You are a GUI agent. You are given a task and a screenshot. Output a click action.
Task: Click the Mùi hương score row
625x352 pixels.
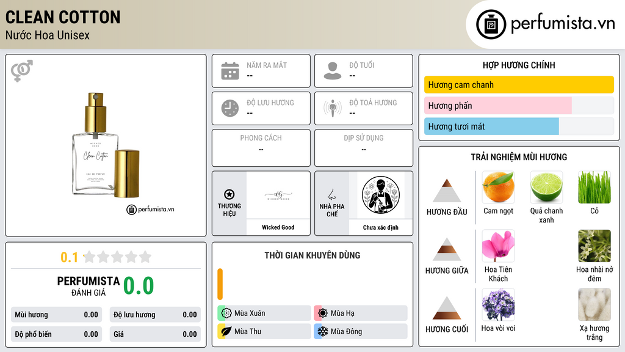point(56,315)
